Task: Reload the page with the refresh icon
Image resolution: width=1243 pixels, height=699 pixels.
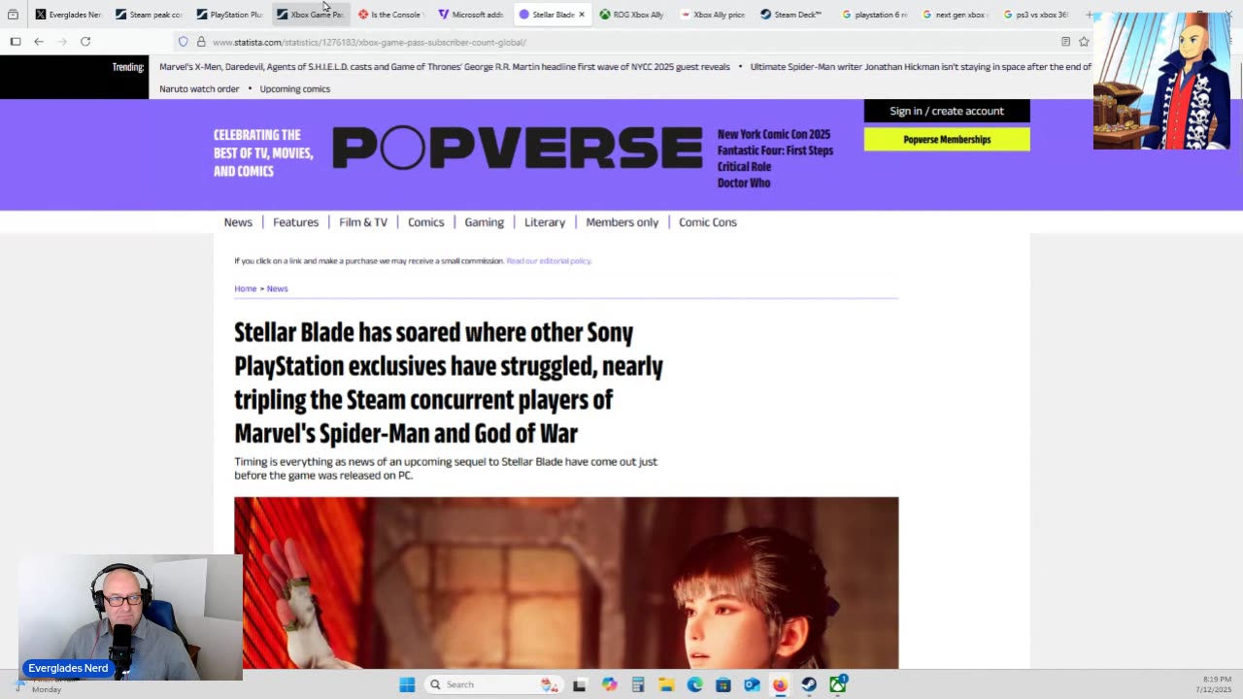Action: point(85,42)
